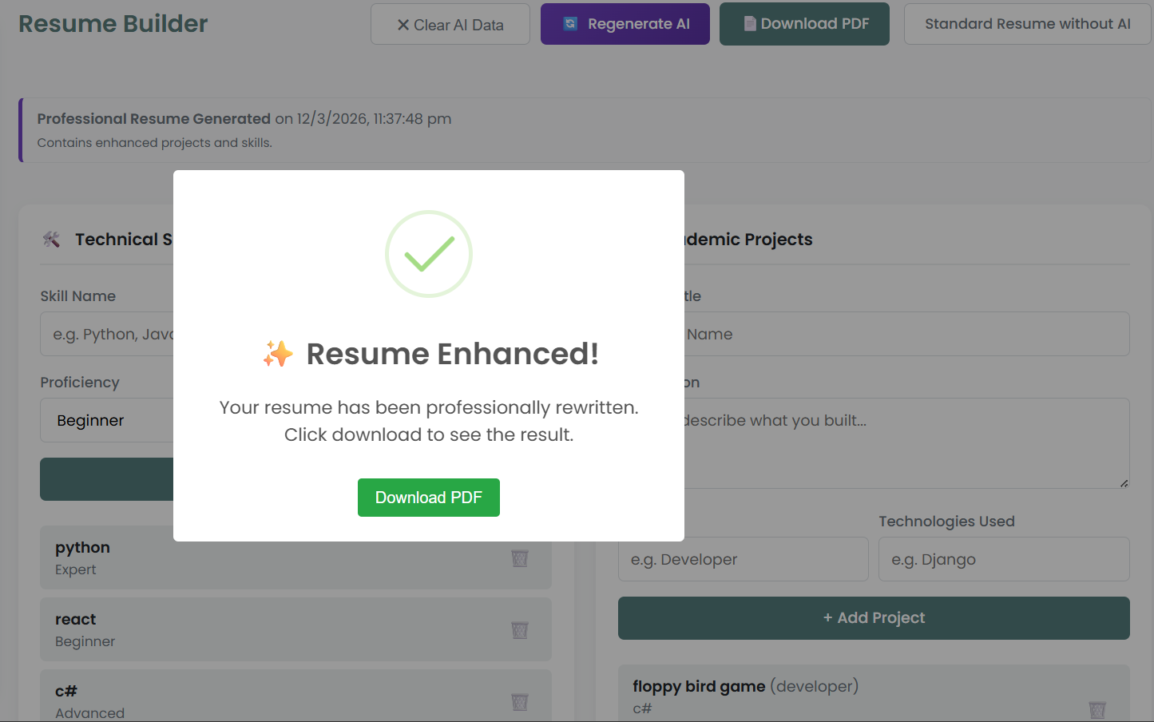The image size is (1154, 722).
Task: Click the green checkmark success icon
Action: pyautogui.click(x=429, y=254)
